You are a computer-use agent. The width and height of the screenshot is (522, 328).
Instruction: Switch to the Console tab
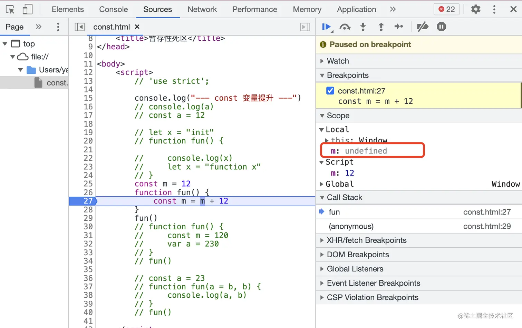click(x=113, y=9)
